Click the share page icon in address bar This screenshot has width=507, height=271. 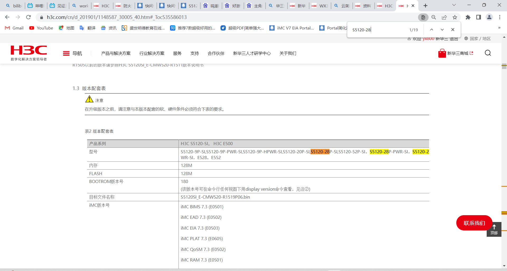coord(444,17)
